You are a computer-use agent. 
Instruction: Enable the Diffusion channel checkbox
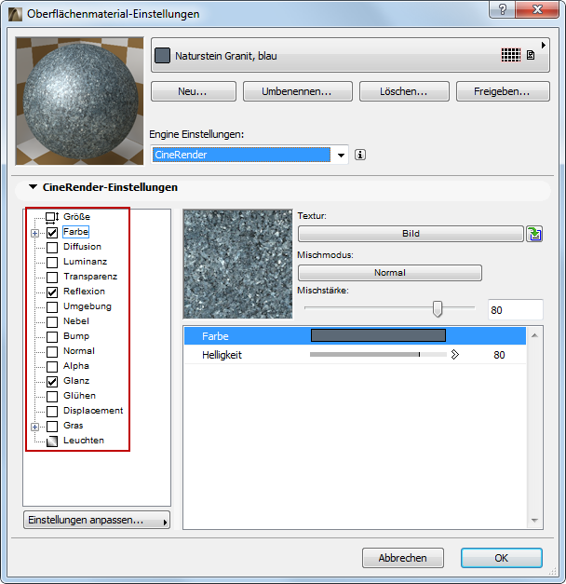(x=52, y=248)
